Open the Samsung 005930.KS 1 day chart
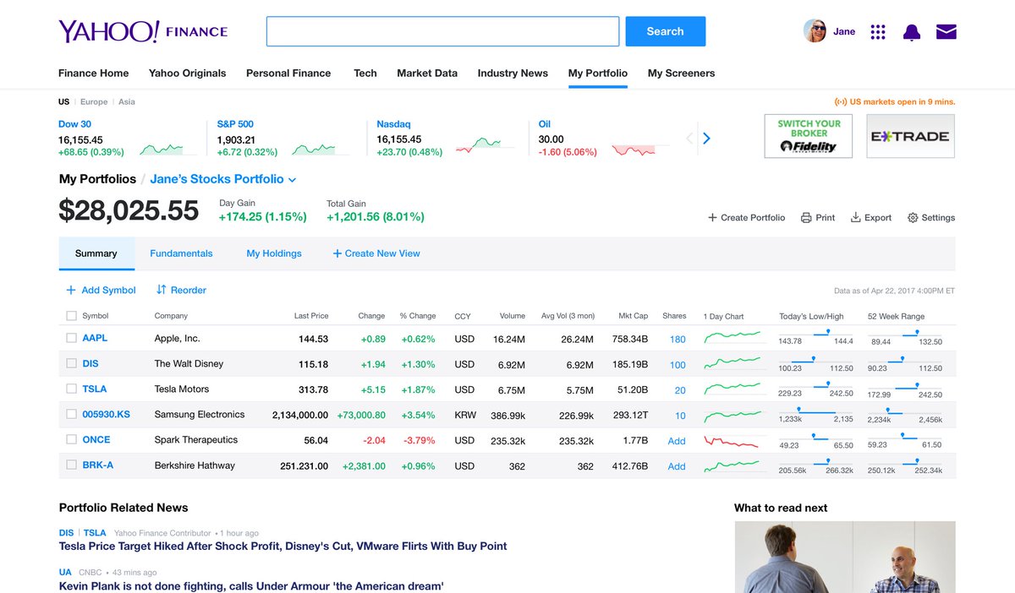This screenshot has width=1015, height=593. [x=732, y=416]
